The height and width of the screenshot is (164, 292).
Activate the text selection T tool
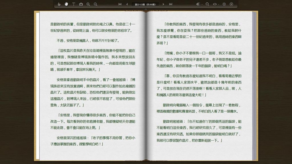tap(74, 4)
